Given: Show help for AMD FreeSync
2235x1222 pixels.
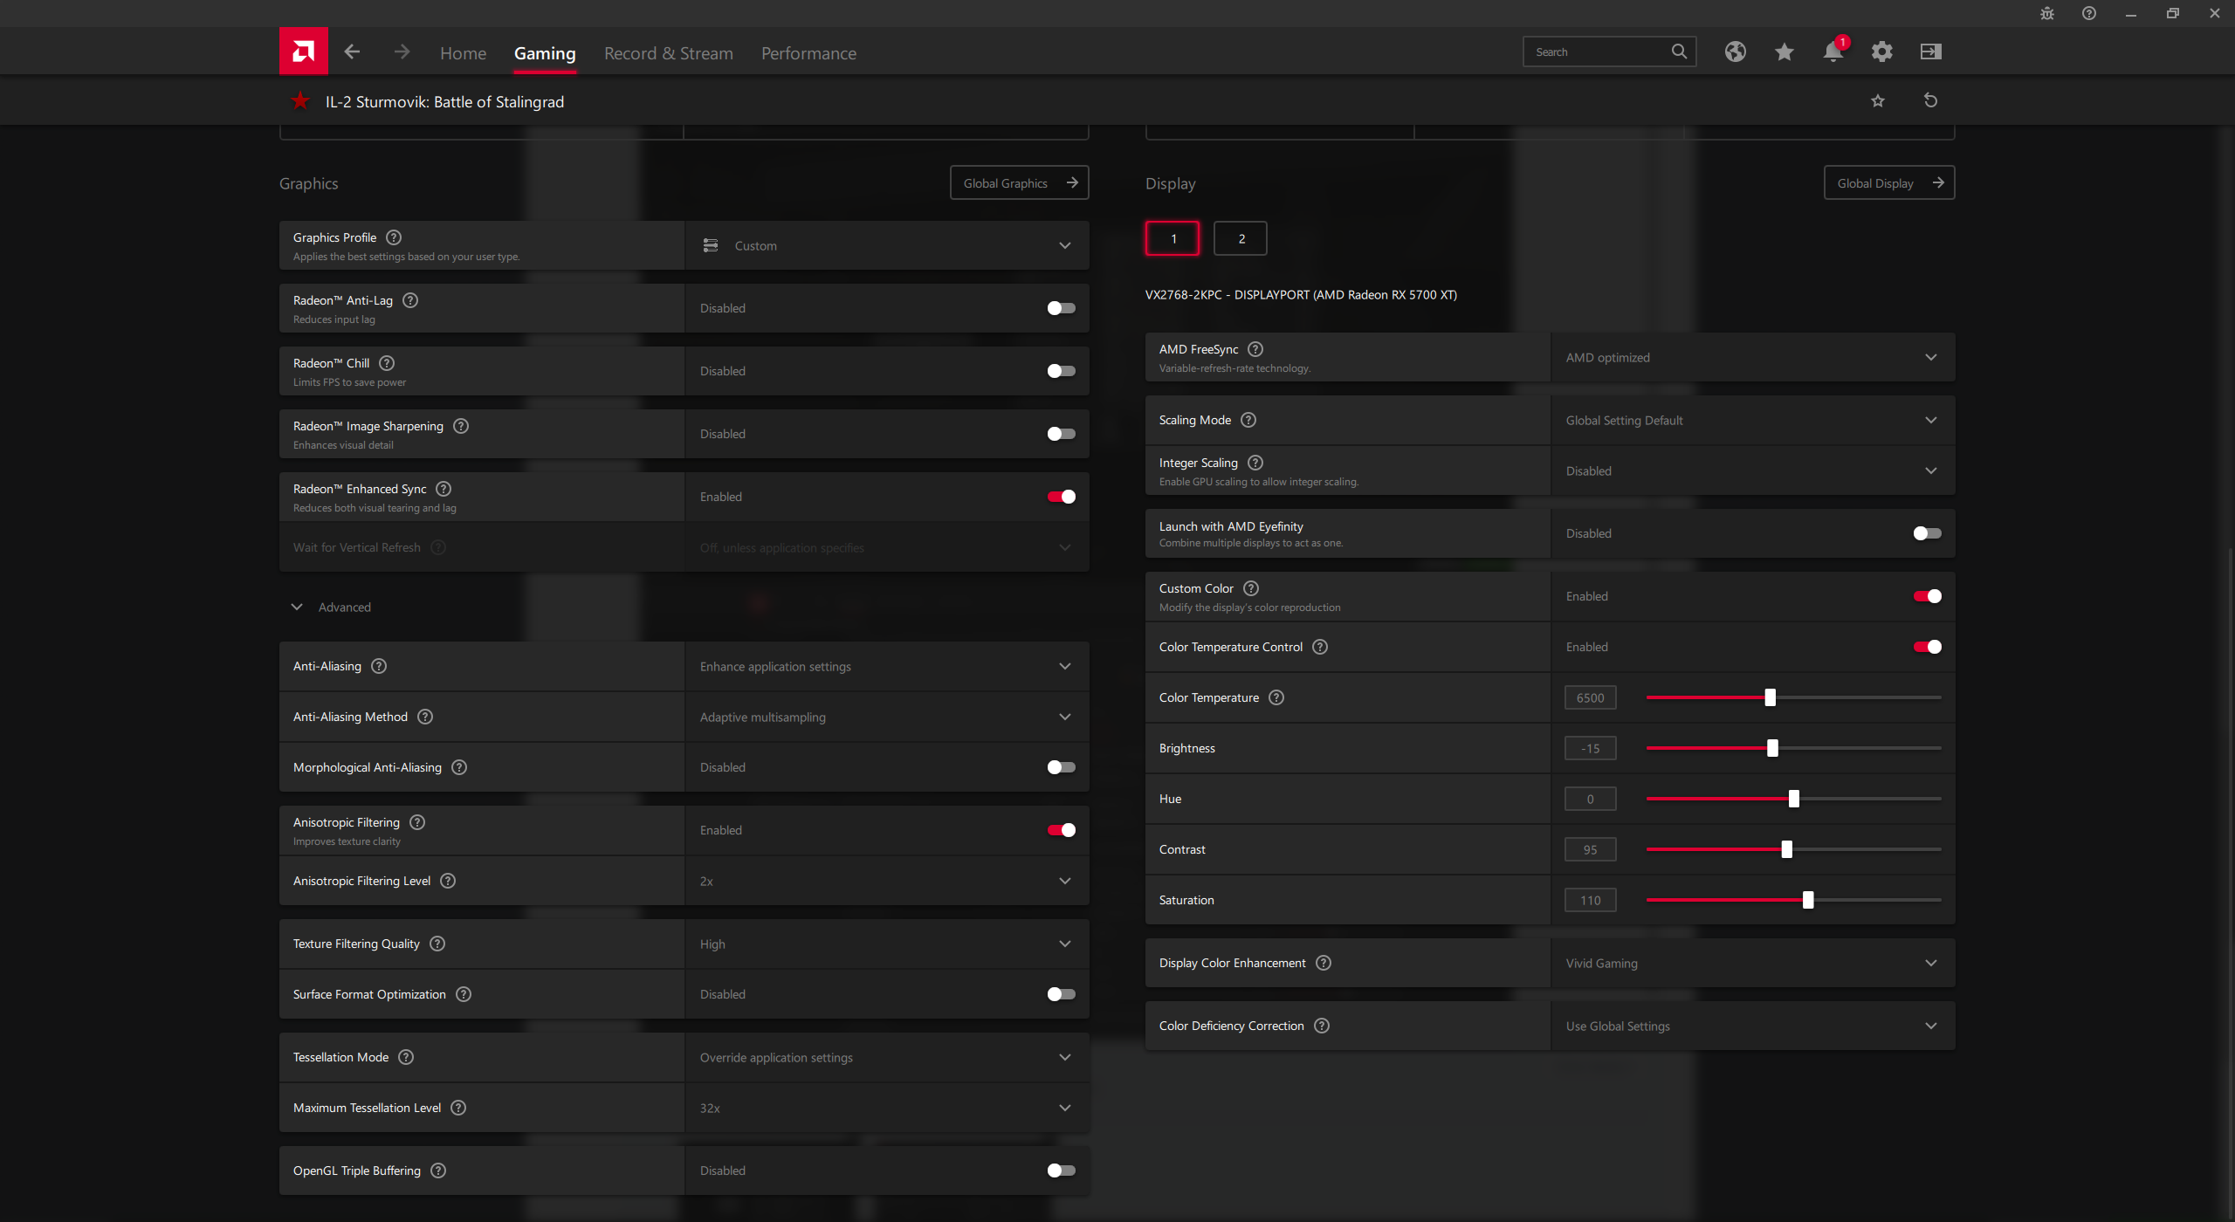Looking at the screenshot, I should click(x=1255, y=349).
